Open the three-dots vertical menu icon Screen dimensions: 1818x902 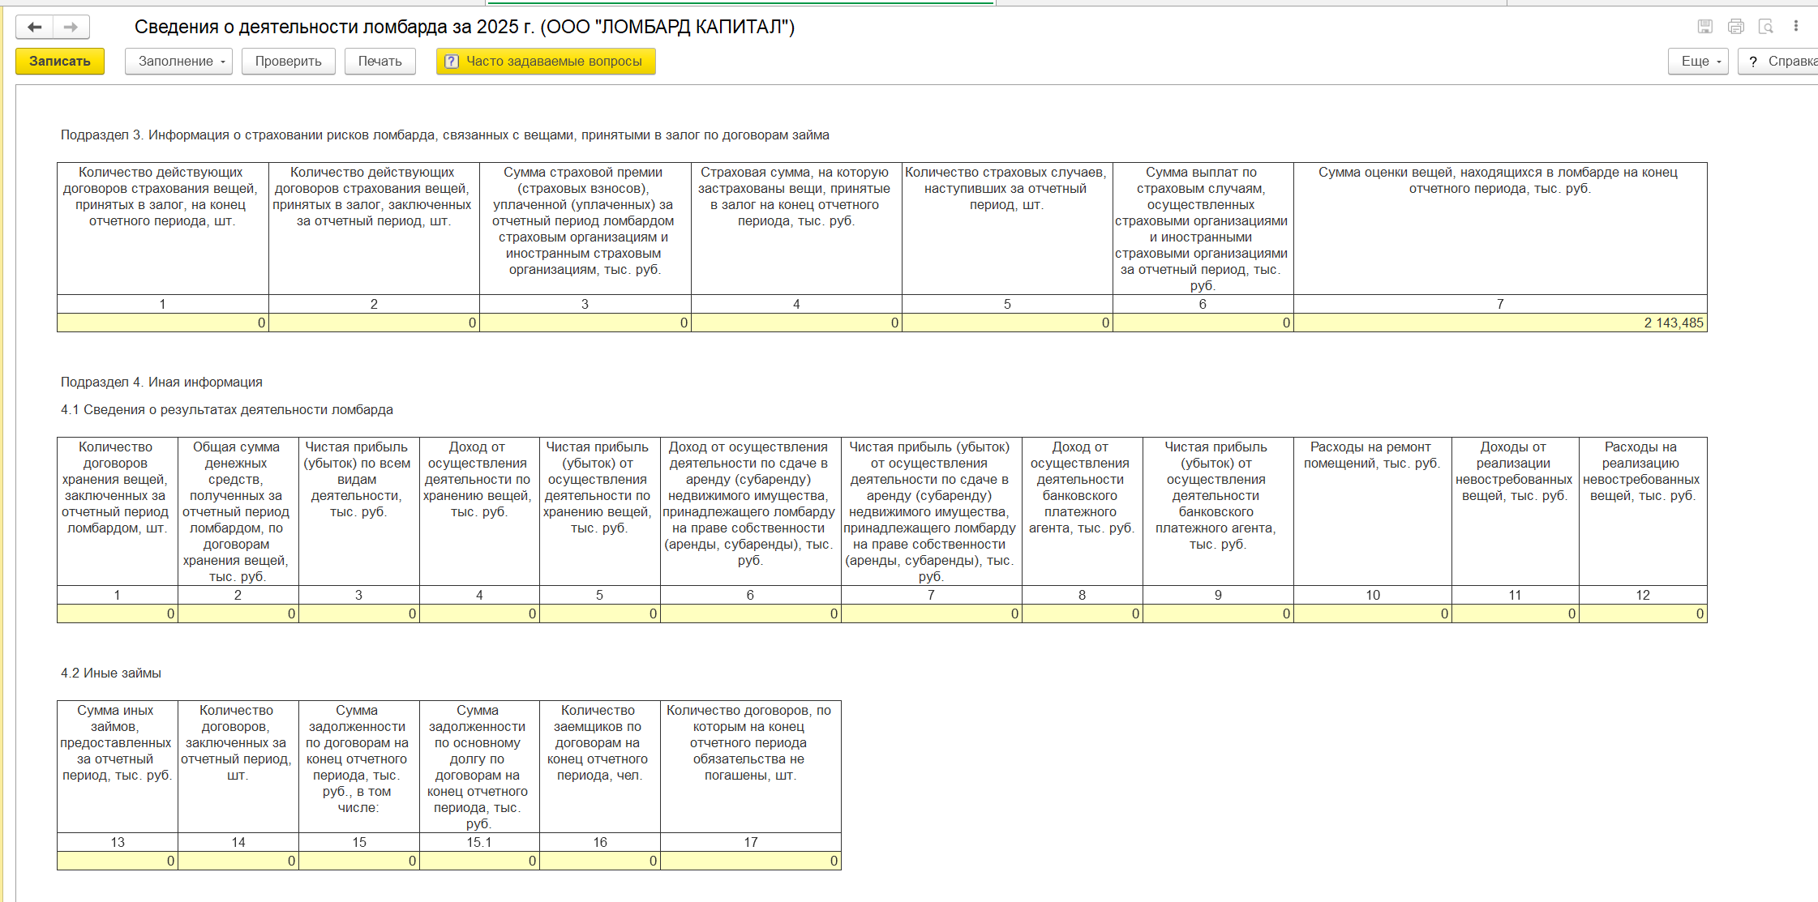(x=1796, y=27)
